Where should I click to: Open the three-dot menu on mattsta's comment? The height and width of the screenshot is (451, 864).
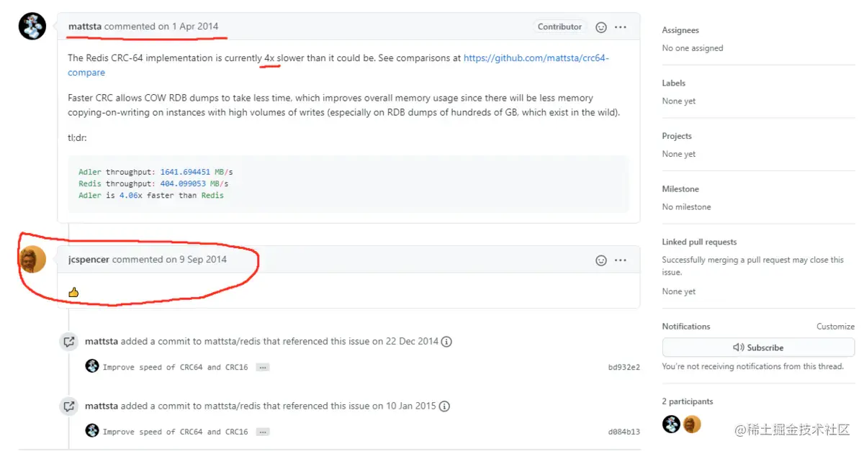(621, 27)
